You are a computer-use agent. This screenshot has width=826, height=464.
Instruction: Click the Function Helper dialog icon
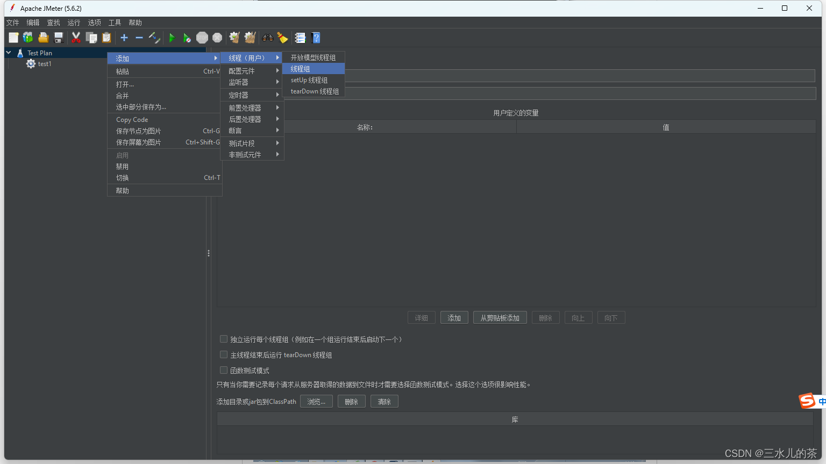(300, 38)
